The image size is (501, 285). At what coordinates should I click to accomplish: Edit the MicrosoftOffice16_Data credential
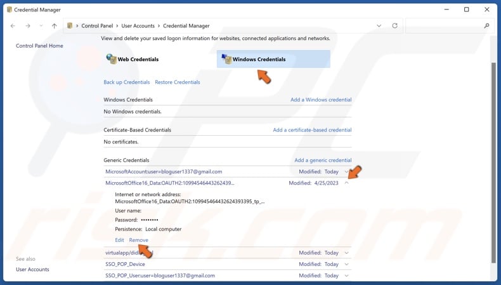tap(119, 240)
